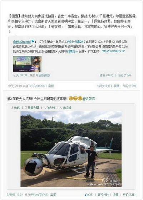Click the rotate right 向右转 icon
143x200 pixels.
(x=61, y=108)
